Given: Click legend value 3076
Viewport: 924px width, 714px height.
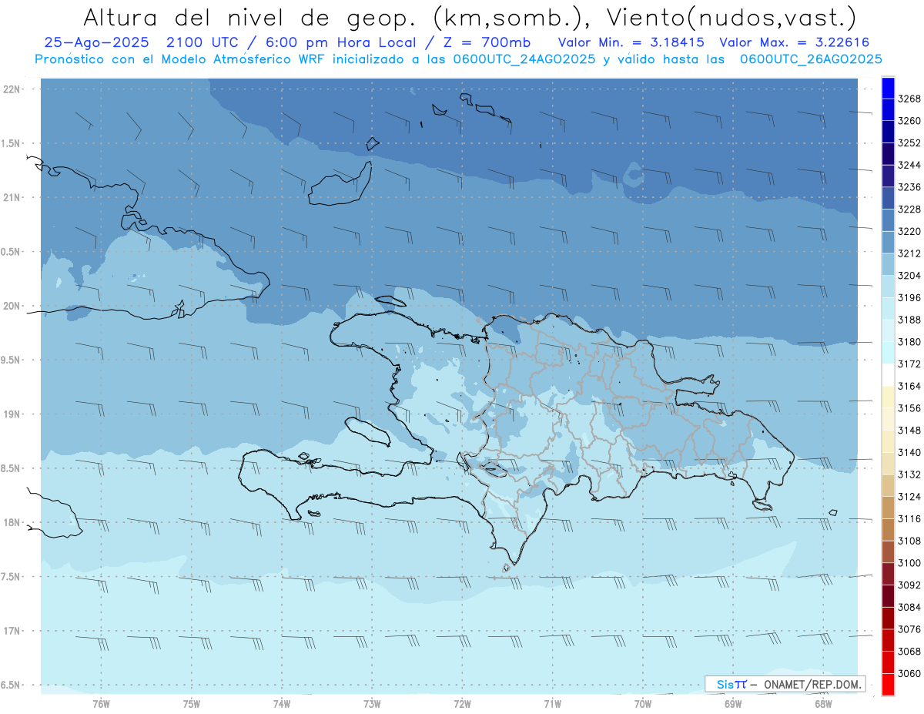Looking at the screenshot, I should (909, 629).
